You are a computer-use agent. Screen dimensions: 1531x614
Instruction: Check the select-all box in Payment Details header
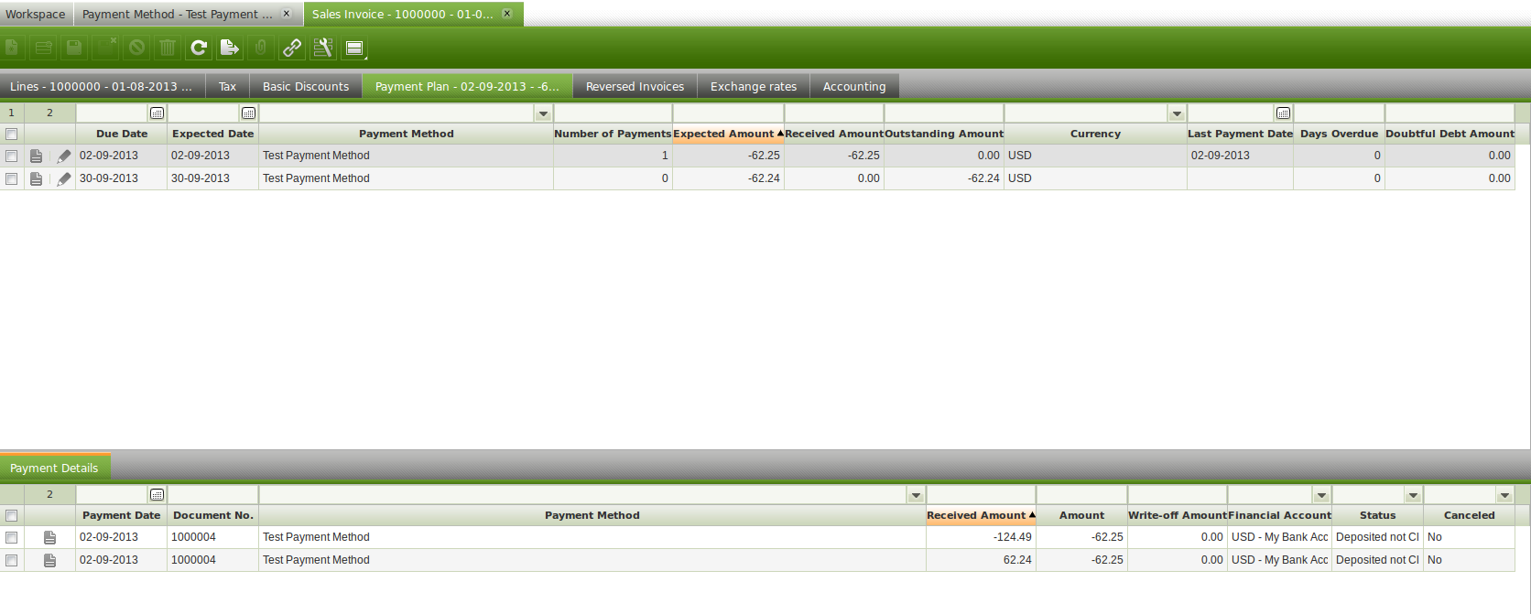tap(12, 516)
